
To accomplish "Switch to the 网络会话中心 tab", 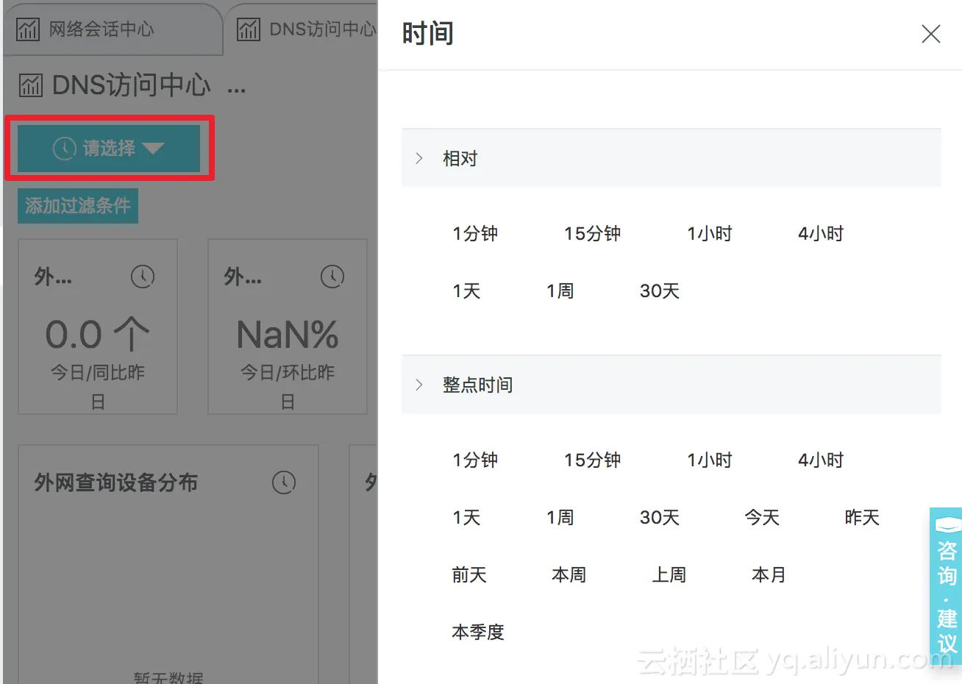I will coord(112,30).
